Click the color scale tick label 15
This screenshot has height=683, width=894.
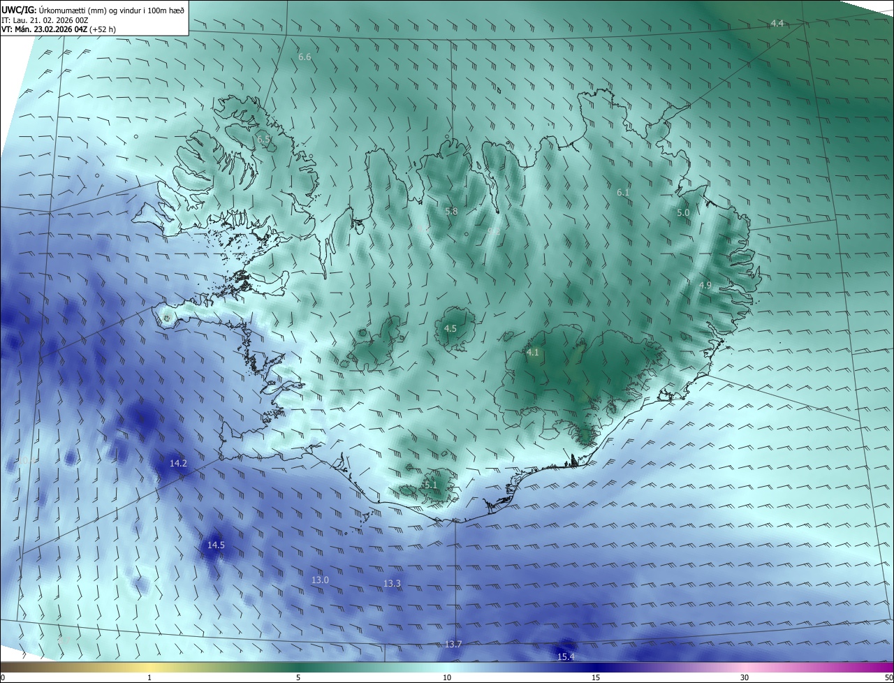coord(596,677)
